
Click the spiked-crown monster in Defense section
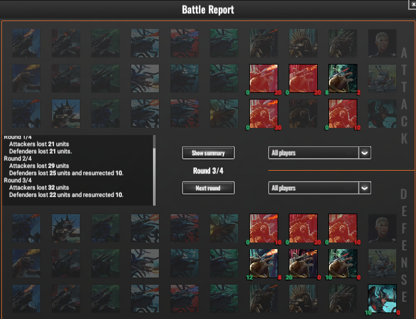pyautogui.click(x=66, y=228)
